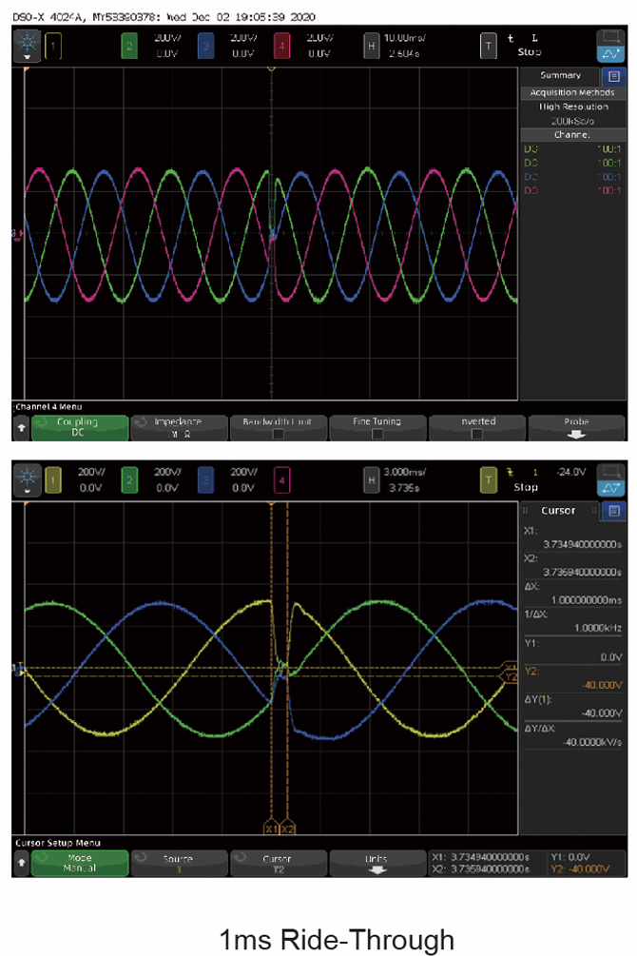Viewport: 637px width, 956px height.
Task: Click the T trigger icon in the lower scope
Action: click(489, 480)
